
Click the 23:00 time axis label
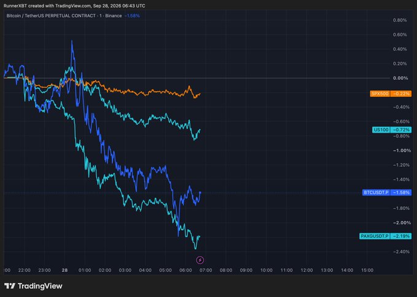click(x=44, y=270)
